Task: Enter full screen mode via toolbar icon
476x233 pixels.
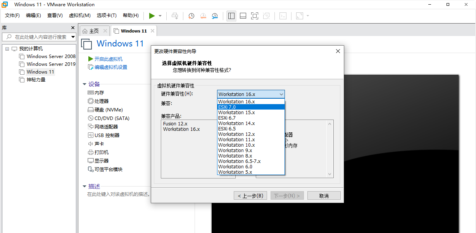Action: (255, 16)
